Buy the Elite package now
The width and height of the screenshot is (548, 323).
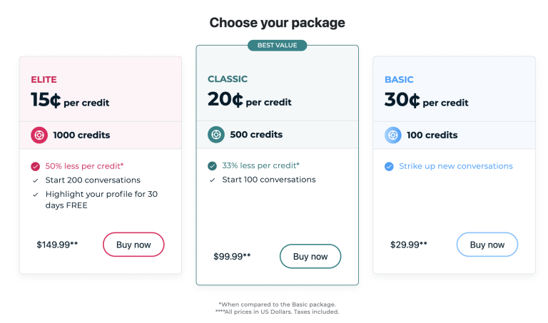(133, 245)
